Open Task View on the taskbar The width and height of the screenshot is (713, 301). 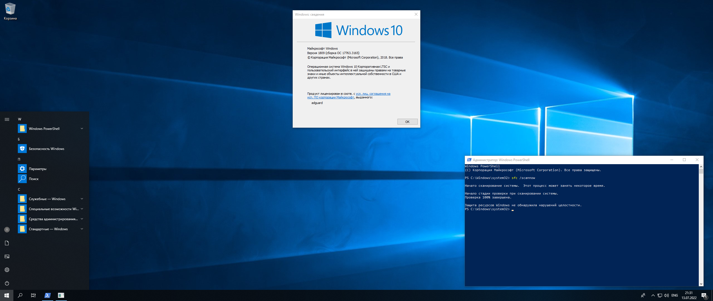coord(33,295)
